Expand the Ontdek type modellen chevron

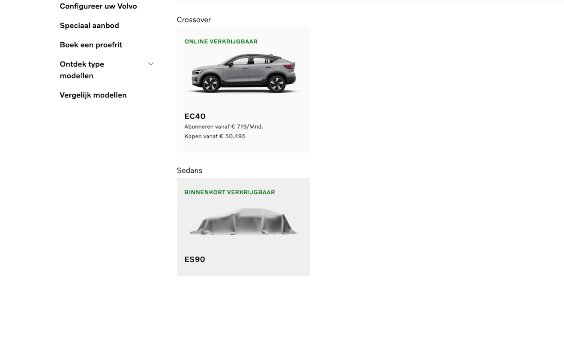[151, 64]
